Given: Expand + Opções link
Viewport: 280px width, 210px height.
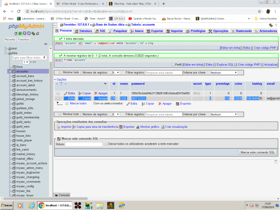Looking at the screenshot, I should point(60,80).
